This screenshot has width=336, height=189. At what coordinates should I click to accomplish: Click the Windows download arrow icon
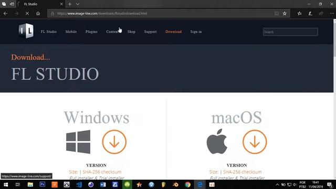114,142
